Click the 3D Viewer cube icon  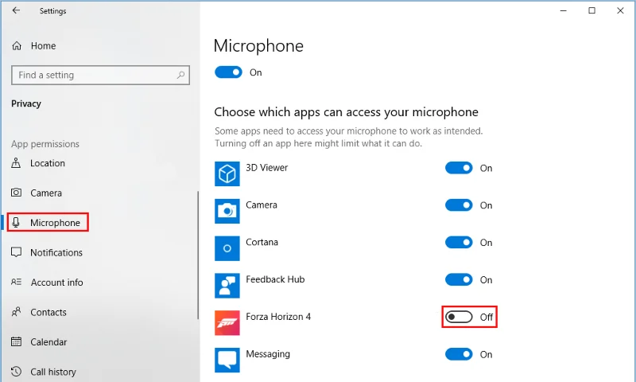click(x=227, y=173)
